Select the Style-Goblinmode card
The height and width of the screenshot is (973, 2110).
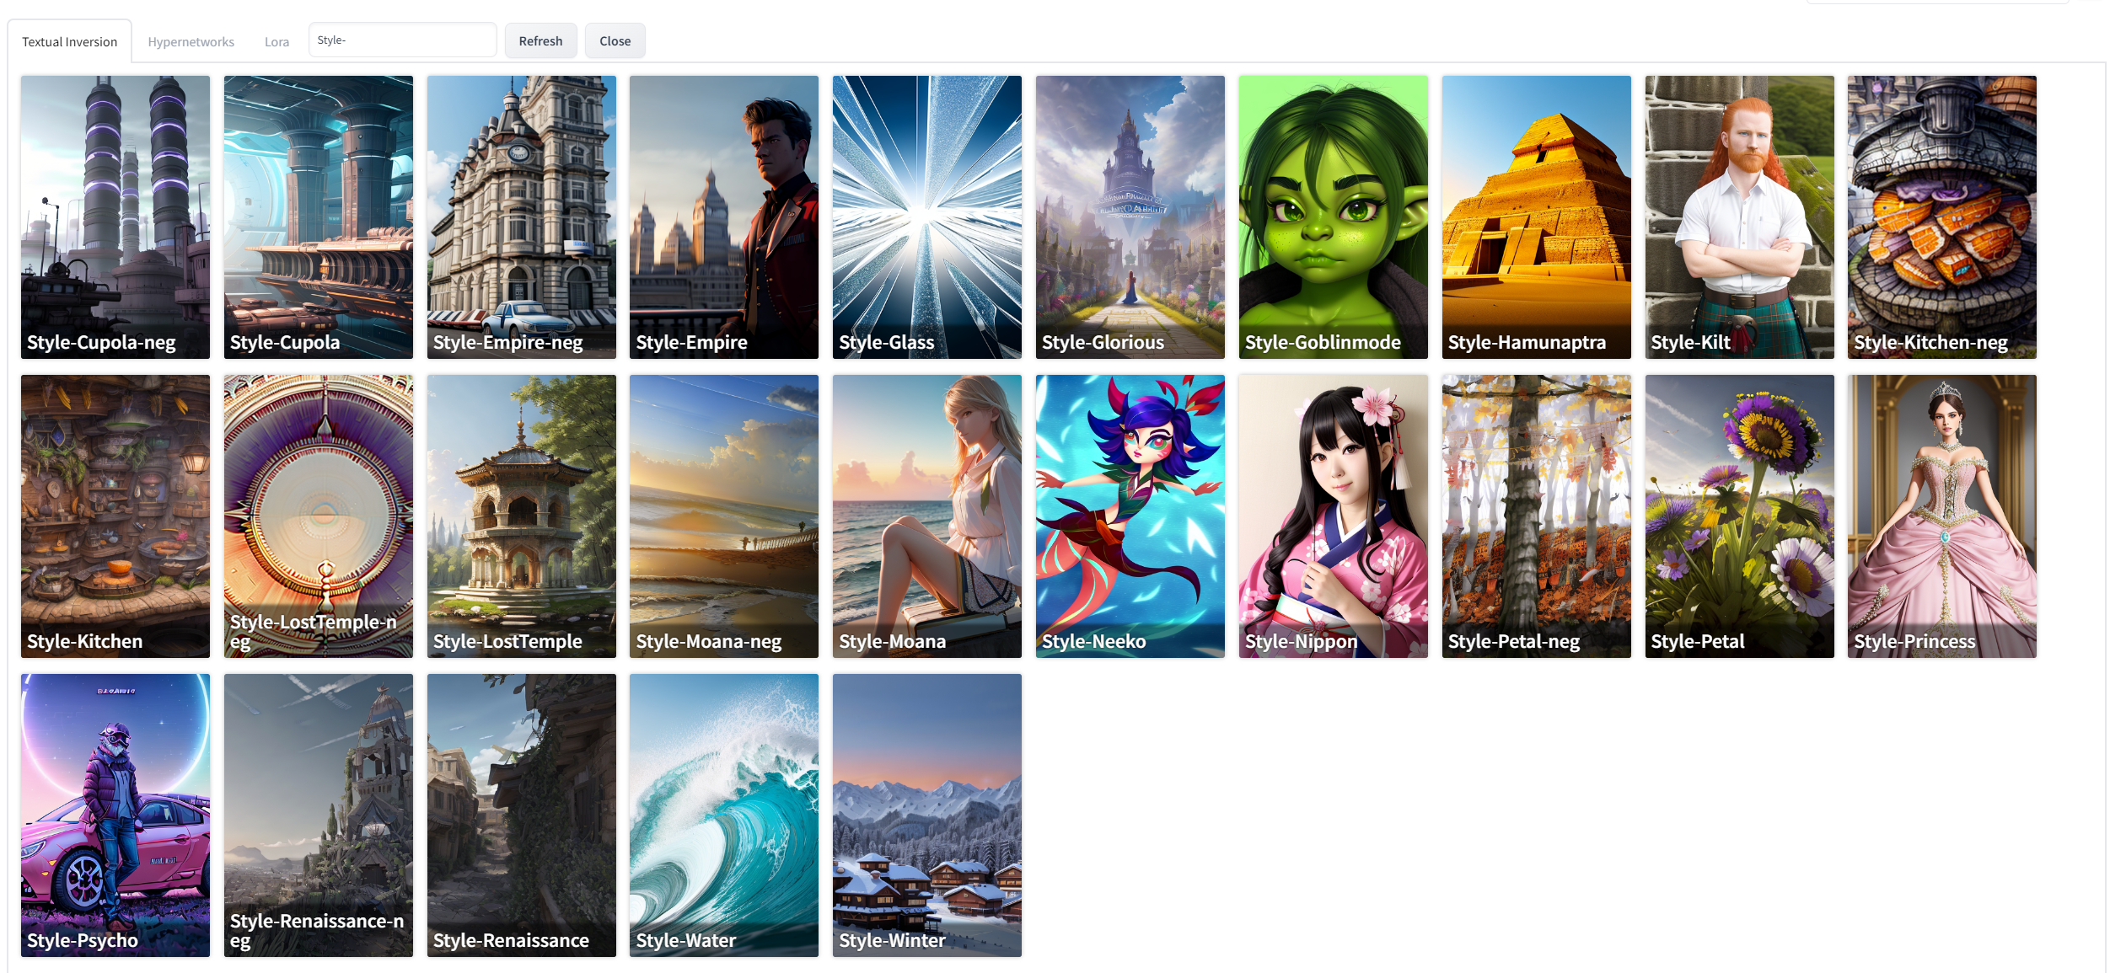1334,217
